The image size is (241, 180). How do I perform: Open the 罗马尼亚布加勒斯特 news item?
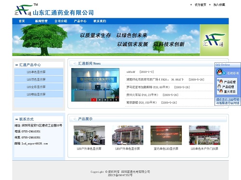[x=158, y=87]
